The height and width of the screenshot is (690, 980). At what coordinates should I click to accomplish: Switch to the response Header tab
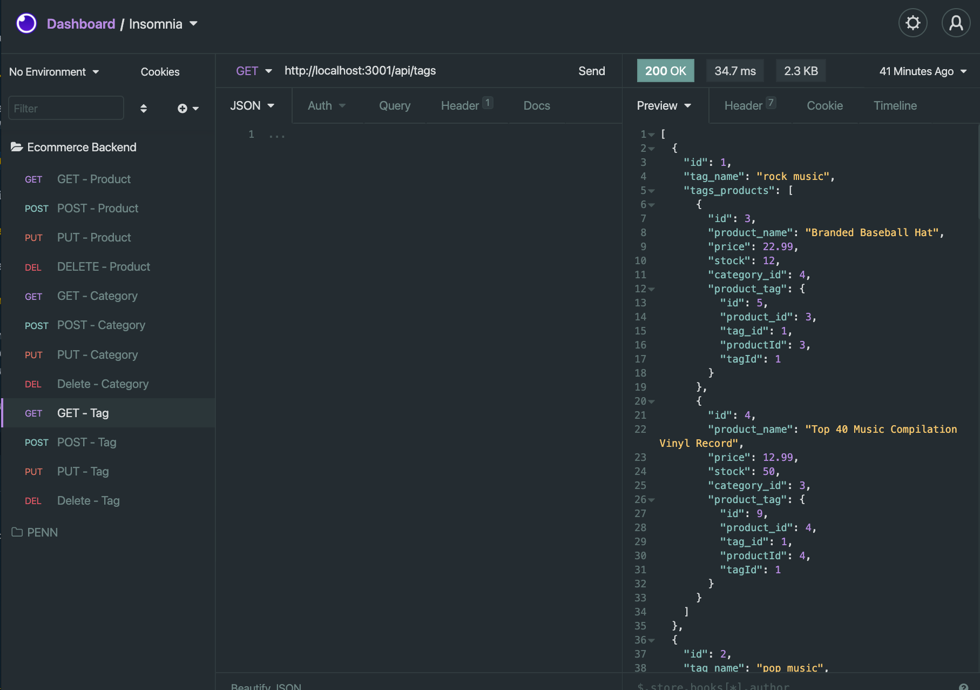[x=750, y=106]
